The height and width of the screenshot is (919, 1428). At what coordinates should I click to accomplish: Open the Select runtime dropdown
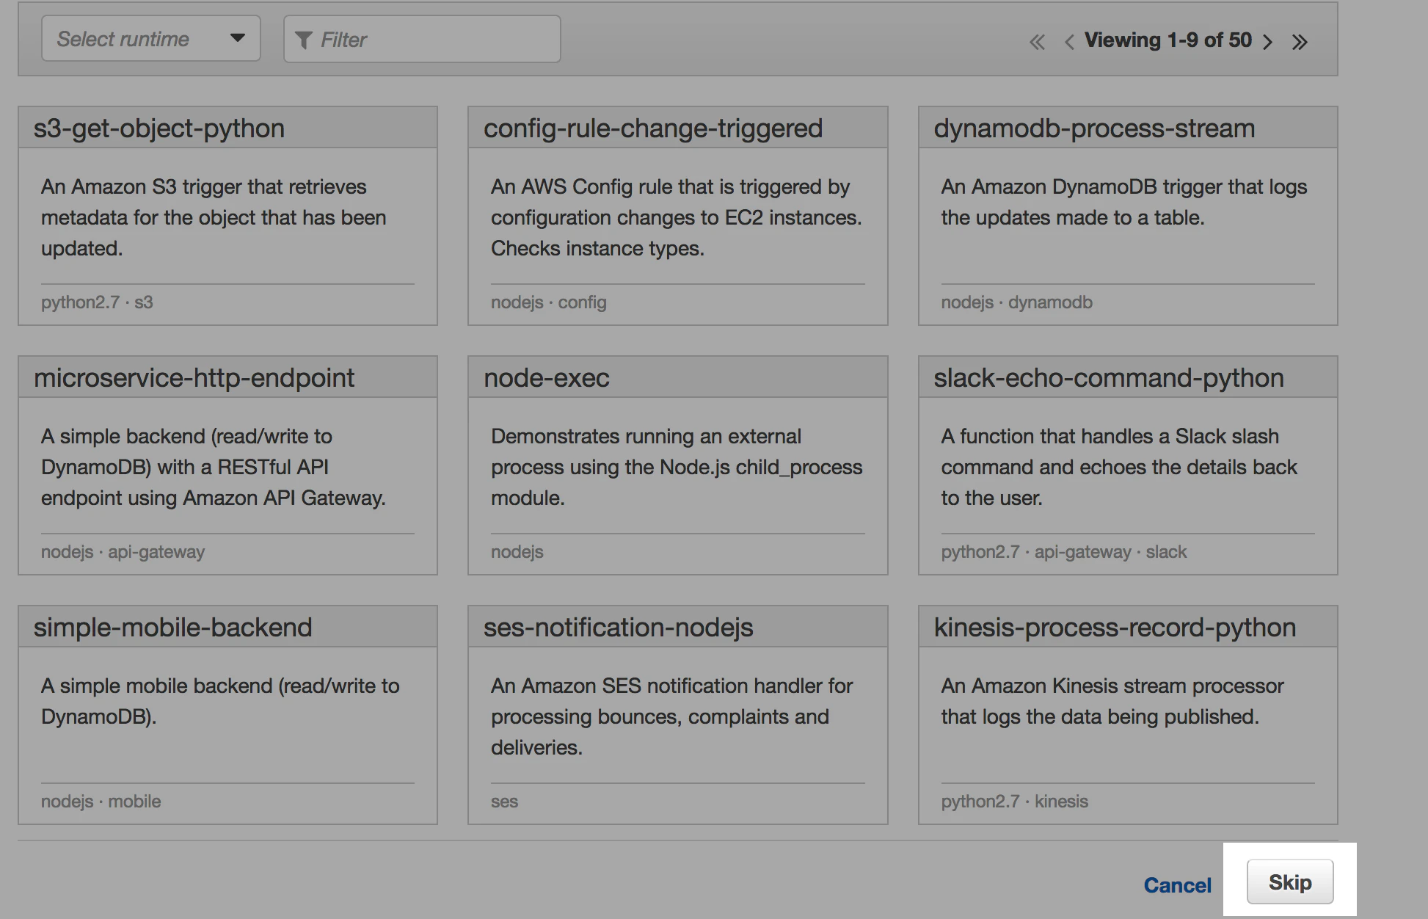[x=150, y=38]
